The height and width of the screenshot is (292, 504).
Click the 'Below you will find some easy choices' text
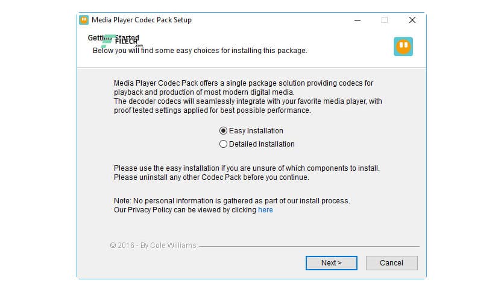point(200,51)
